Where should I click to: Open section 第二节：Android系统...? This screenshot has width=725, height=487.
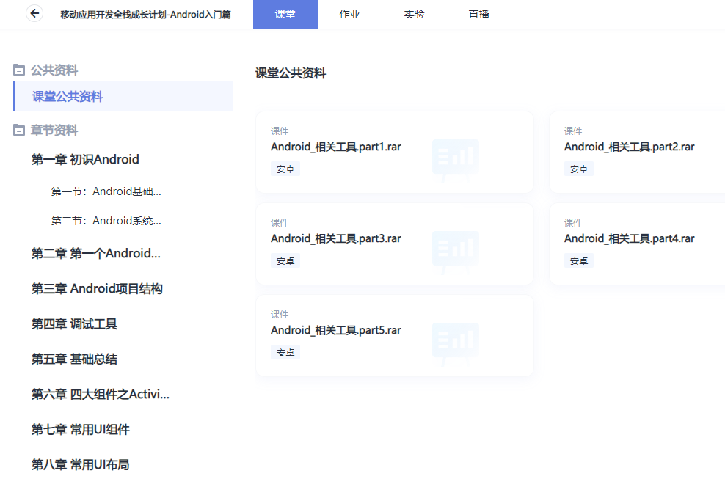[x=106, y=221]
